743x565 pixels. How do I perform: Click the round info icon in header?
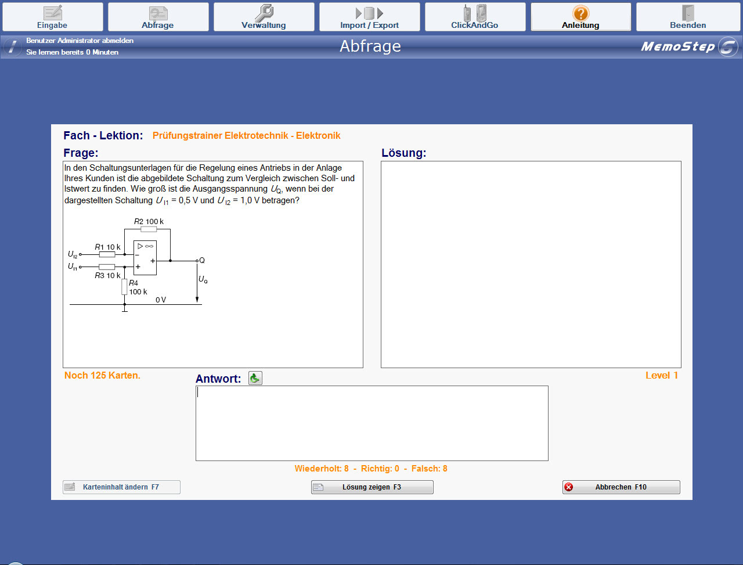click(x=12, y=47)
